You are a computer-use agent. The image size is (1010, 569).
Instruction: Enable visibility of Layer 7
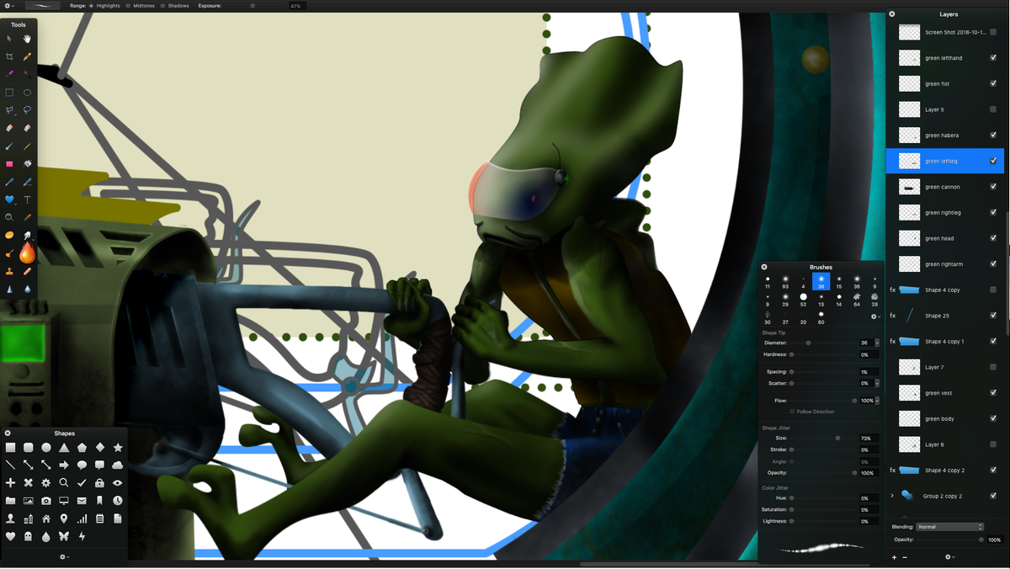tap(993, 367)
